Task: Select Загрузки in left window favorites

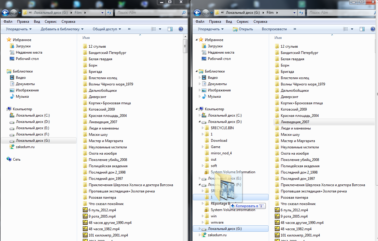Action: point(23,46)
